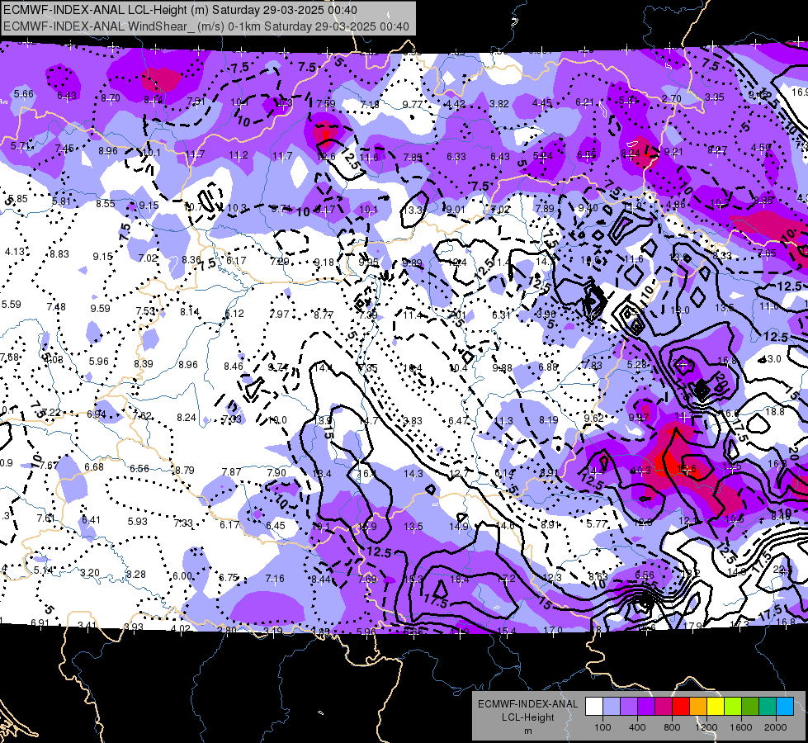The image size is (808, 743).
Task: Click the grid value 3.82
Action: click(x=499, y=104)
